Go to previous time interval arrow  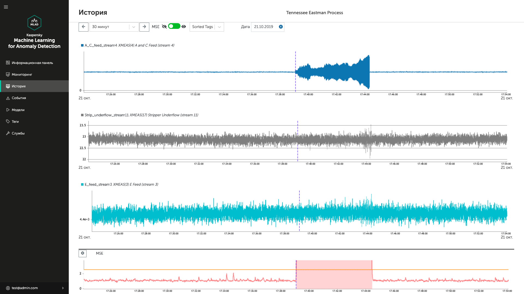click(x=84, y=27)
